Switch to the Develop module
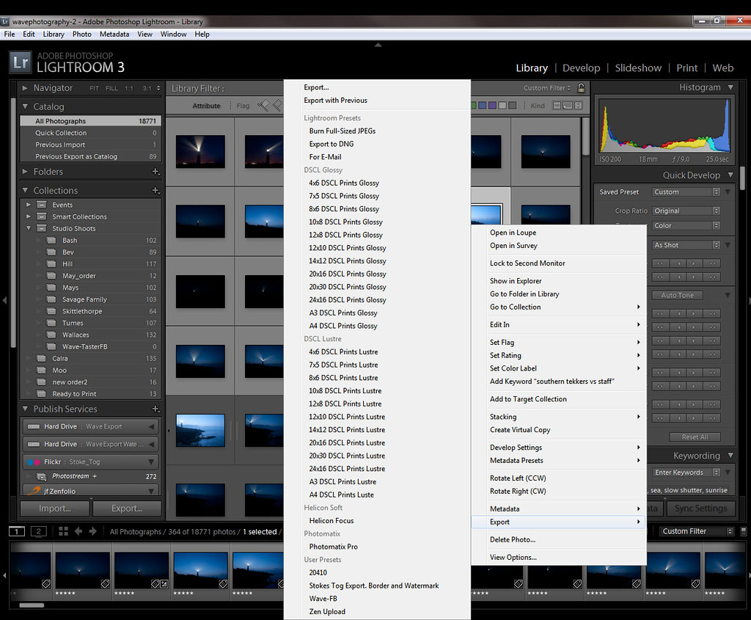 (x=581, y=68)
